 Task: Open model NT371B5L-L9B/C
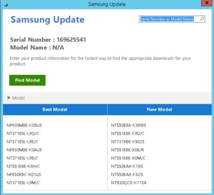(22, 158)
